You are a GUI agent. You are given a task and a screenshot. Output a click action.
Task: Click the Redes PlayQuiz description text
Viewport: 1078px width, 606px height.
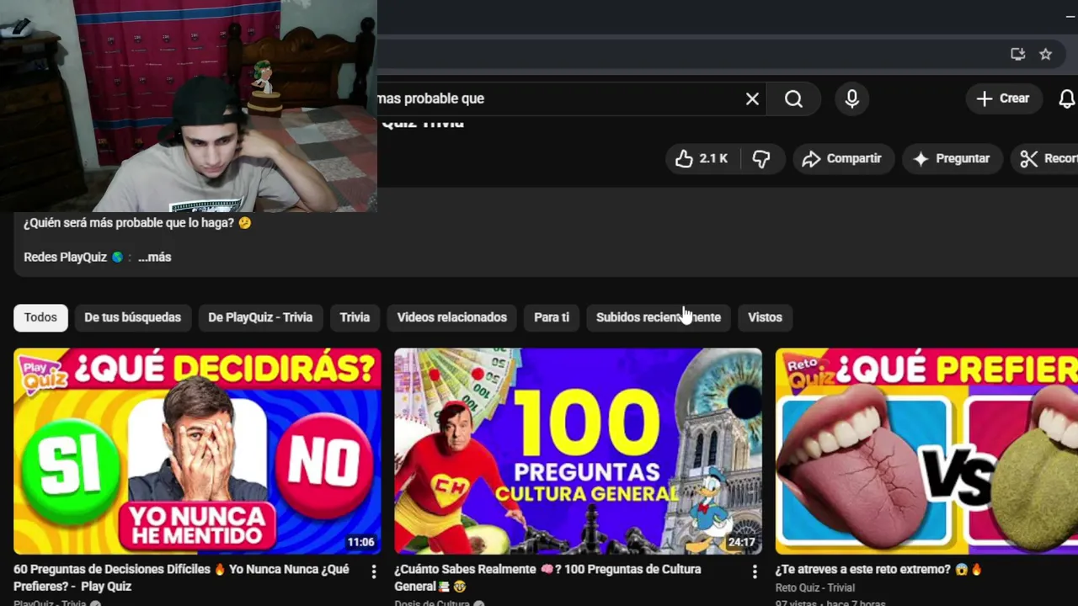[x=66, y=258]
